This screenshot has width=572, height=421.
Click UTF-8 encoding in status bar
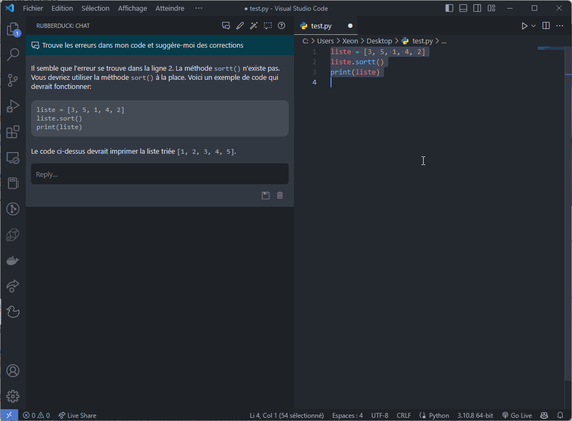tap(379, 415)
